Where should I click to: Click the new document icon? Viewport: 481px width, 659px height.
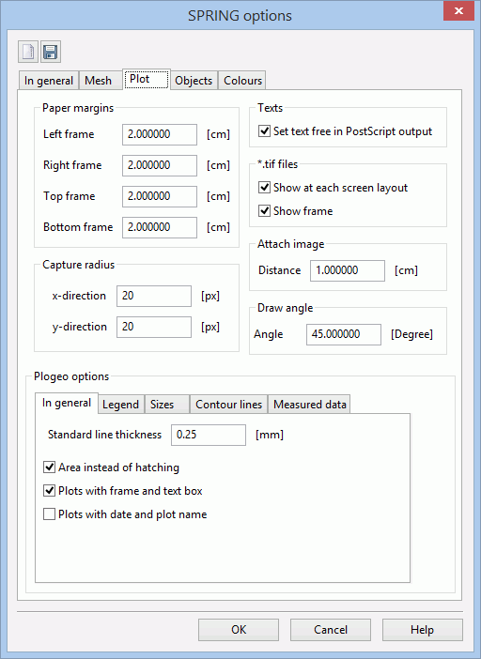[28, 52]
